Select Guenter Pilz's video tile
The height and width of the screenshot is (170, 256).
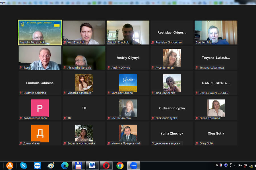tap(216, 33)
